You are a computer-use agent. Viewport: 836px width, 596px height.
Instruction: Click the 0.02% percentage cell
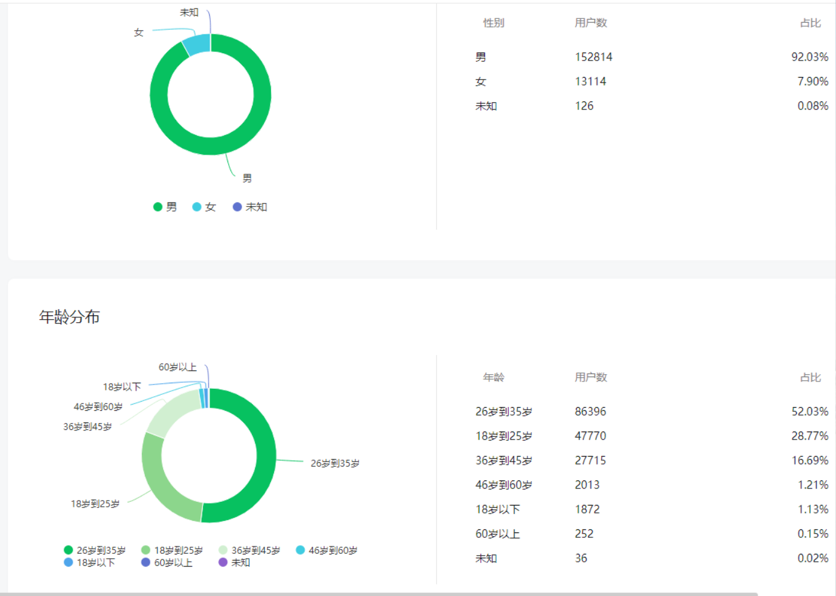(813, 558)
